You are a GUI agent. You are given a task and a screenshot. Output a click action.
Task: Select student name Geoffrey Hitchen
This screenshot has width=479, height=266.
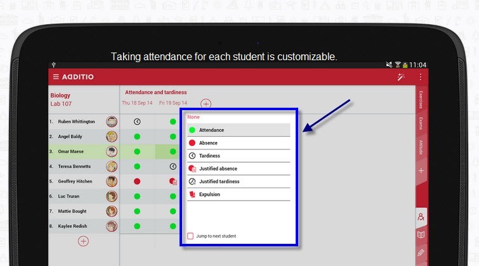point(75,181)
